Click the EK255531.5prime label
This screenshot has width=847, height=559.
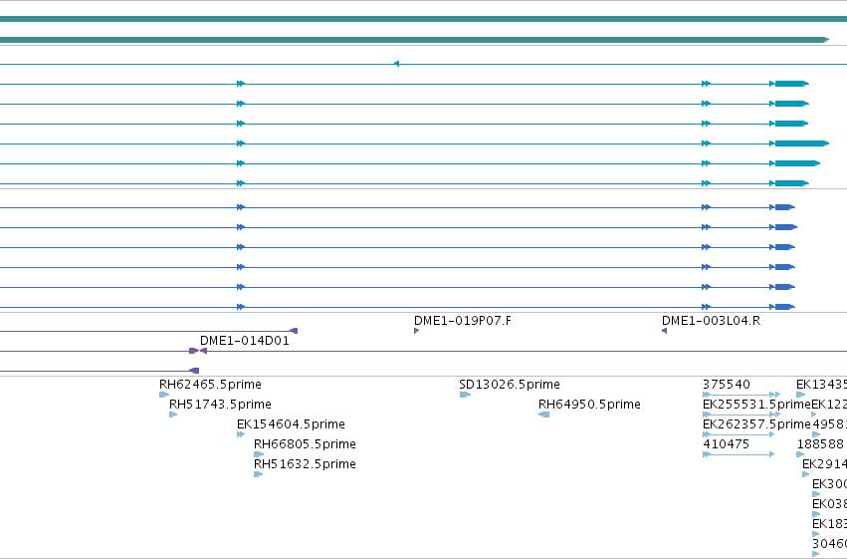pos(756,405)
